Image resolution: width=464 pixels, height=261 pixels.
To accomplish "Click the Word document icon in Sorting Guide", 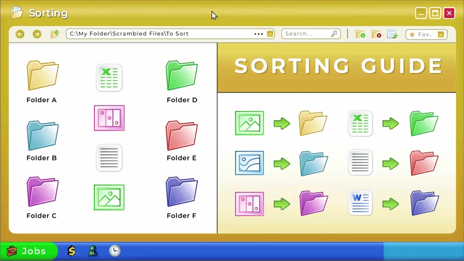I will coord(360,202).
